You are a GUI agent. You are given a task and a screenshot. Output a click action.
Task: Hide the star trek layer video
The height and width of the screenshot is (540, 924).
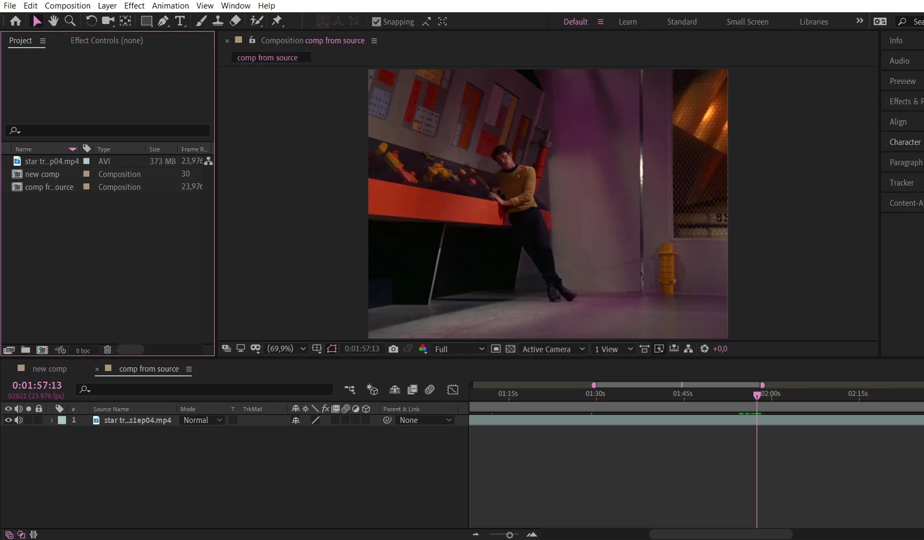point(8,420)
